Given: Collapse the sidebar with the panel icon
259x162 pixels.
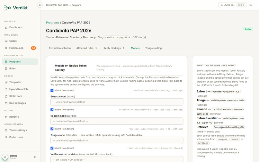Looking at the screenshot, I should pyautogui.click(x=40, y=5).
